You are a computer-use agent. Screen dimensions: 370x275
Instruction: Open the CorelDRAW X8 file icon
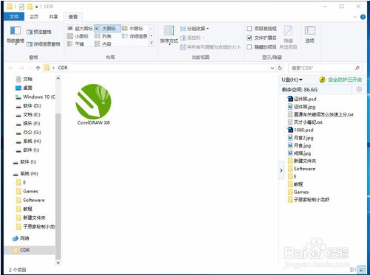tap(93, 105)
